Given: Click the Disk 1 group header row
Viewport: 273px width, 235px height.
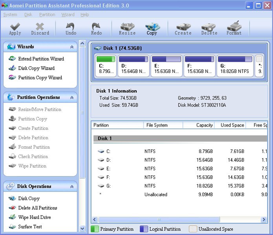Looking at the screenshot, I should coord(180,139).
